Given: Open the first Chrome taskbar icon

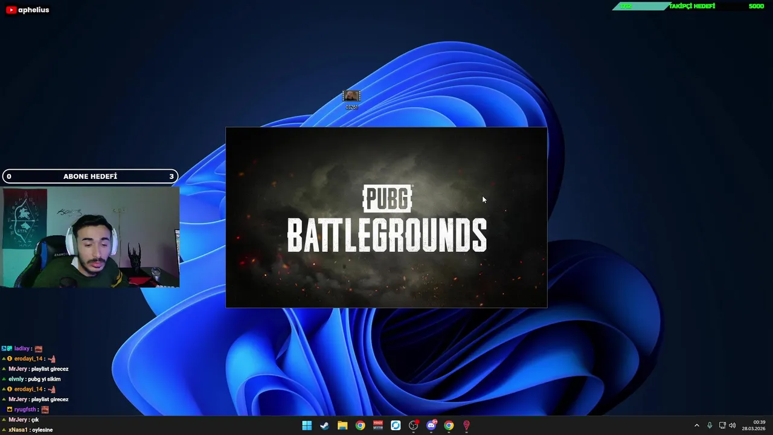Looking at the screenshot, I should tap(360, 425).
